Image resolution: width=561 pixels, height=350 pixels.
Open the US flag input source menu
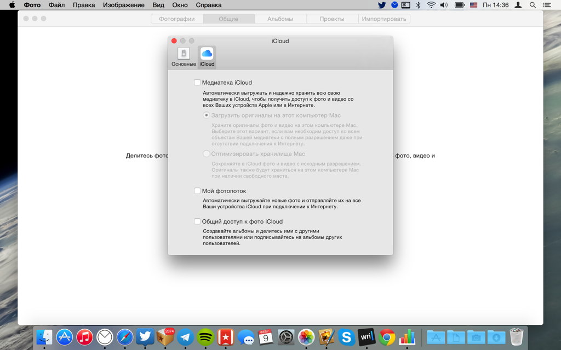(474, 5)
